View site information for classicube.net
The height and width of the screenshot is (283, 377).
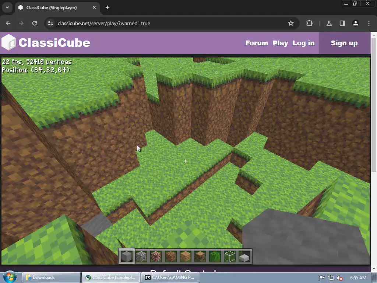click(50, 23)
